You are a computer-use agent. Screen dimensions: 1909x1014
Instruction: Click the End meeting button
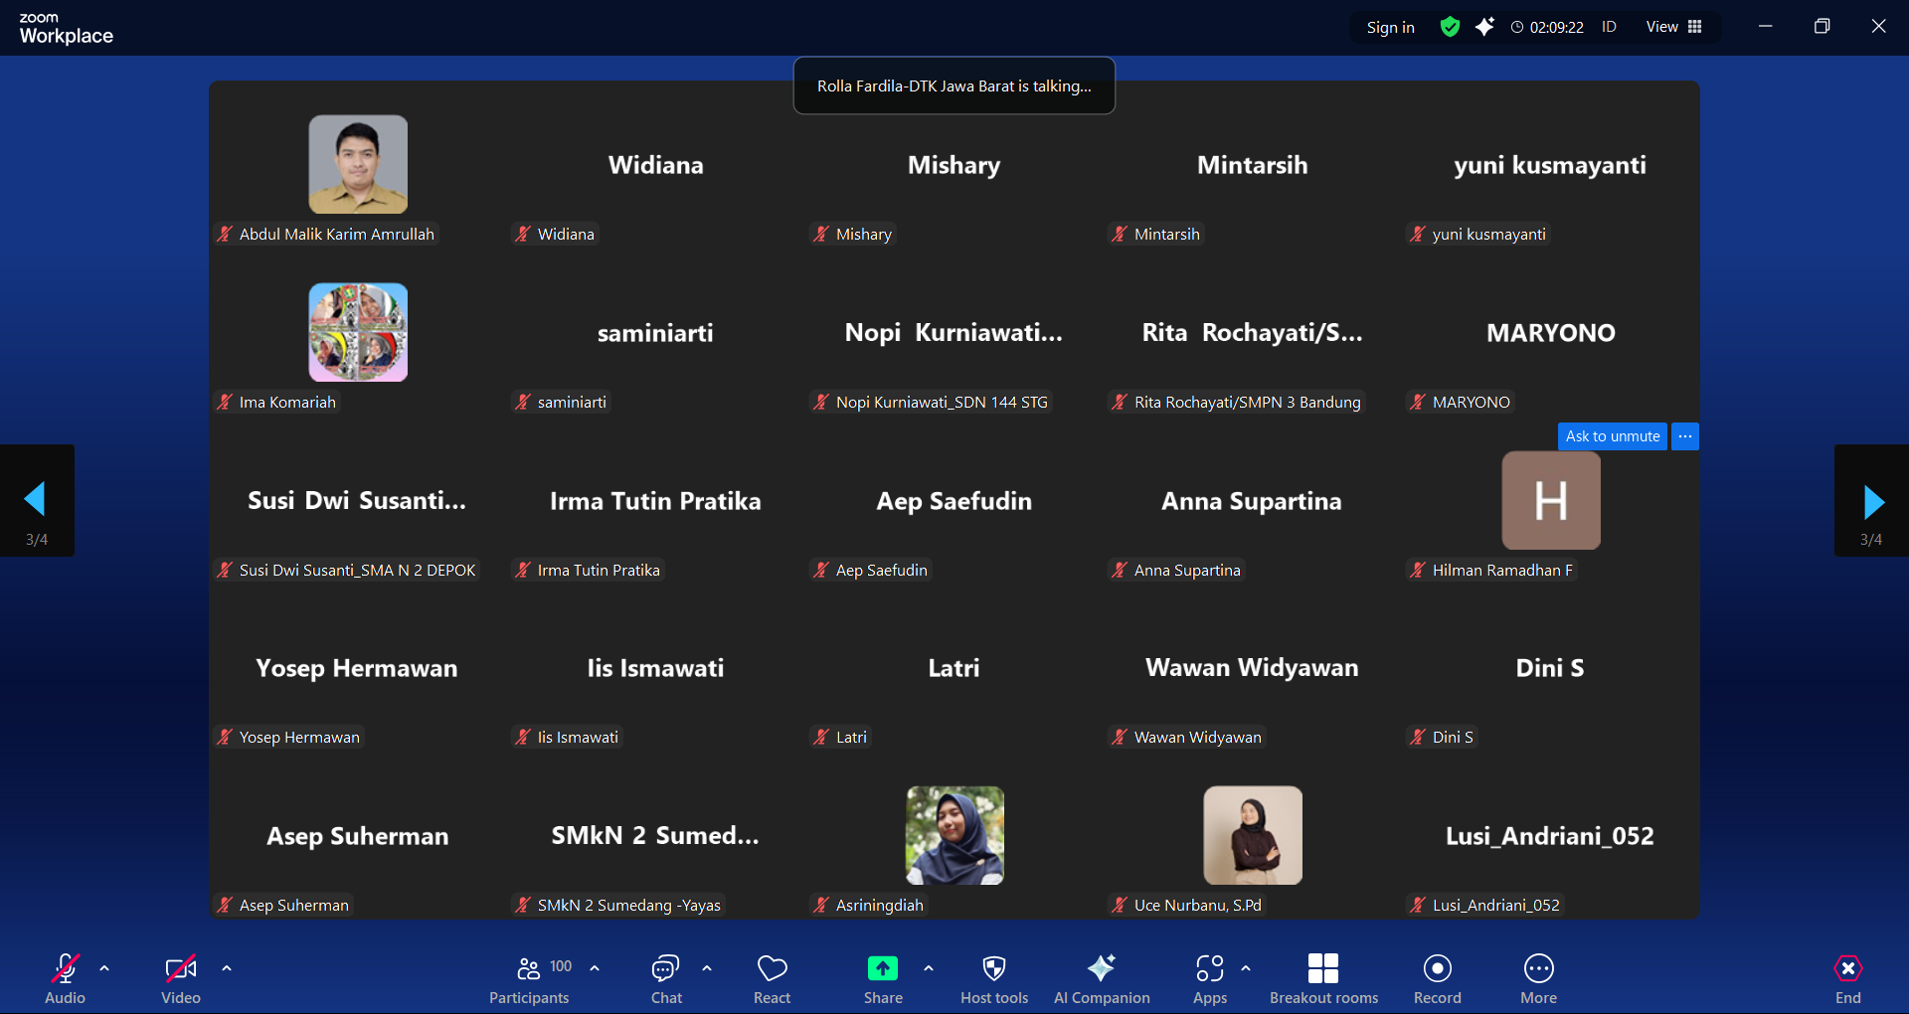(x=1848, y=979)
